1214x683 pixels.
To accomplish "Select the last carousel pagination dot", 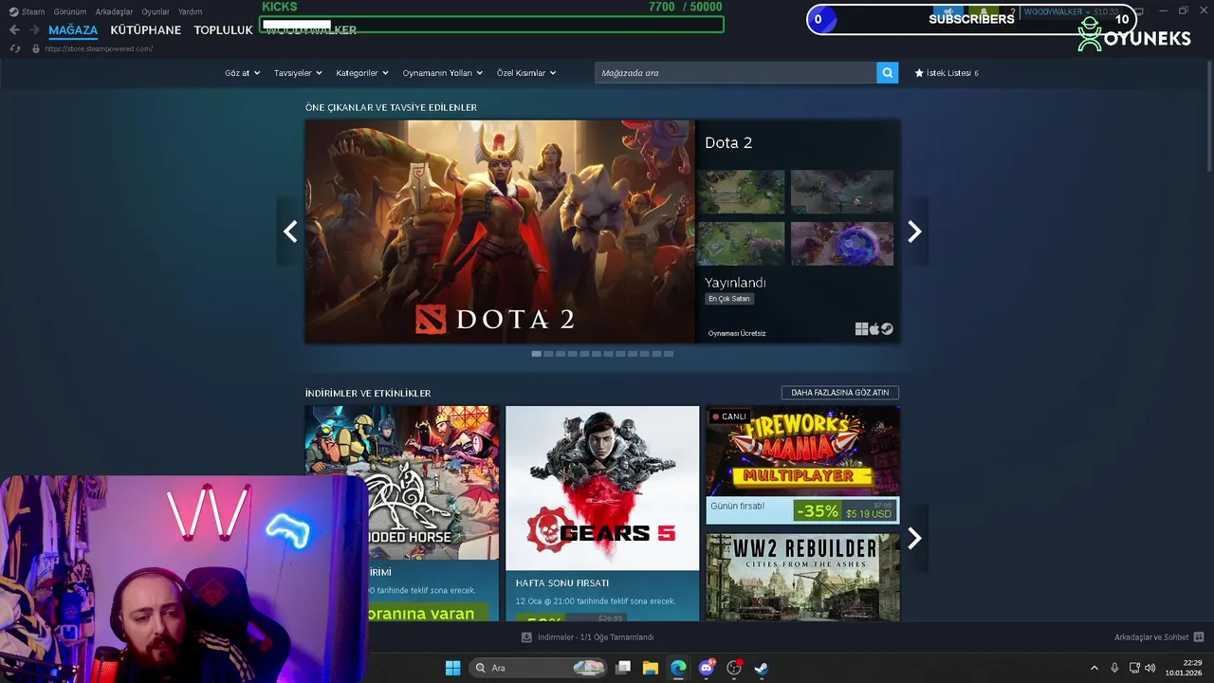I will 669,354.
